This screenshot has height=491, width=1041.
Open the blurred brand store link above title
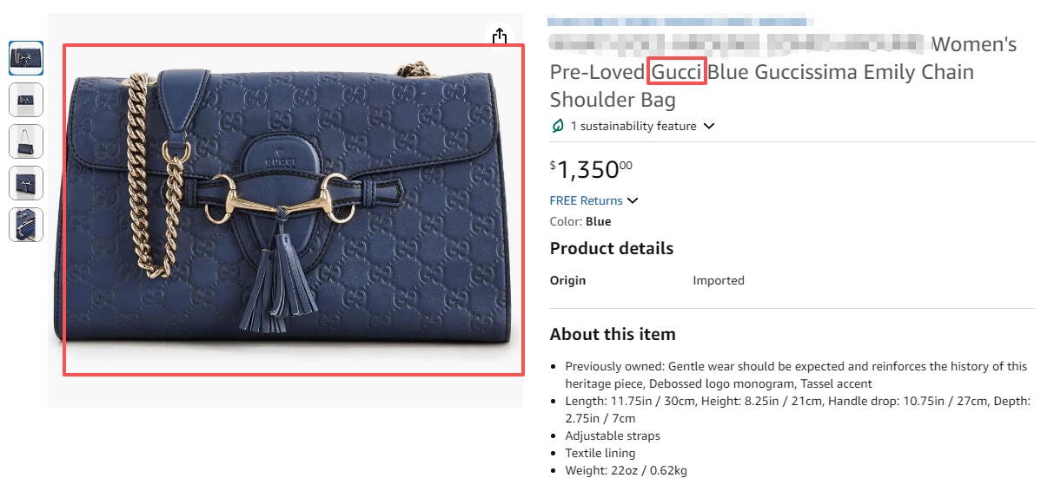(677, 21)
